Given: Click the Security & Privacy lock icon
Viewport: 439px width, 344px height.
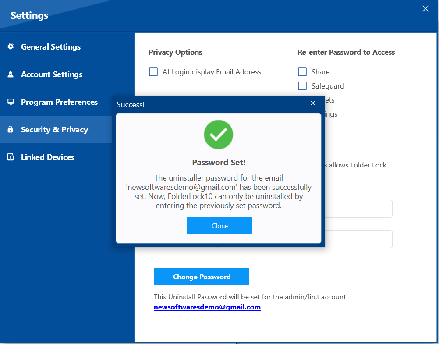Looking at the screenshot, I should (x=11, y=129).
